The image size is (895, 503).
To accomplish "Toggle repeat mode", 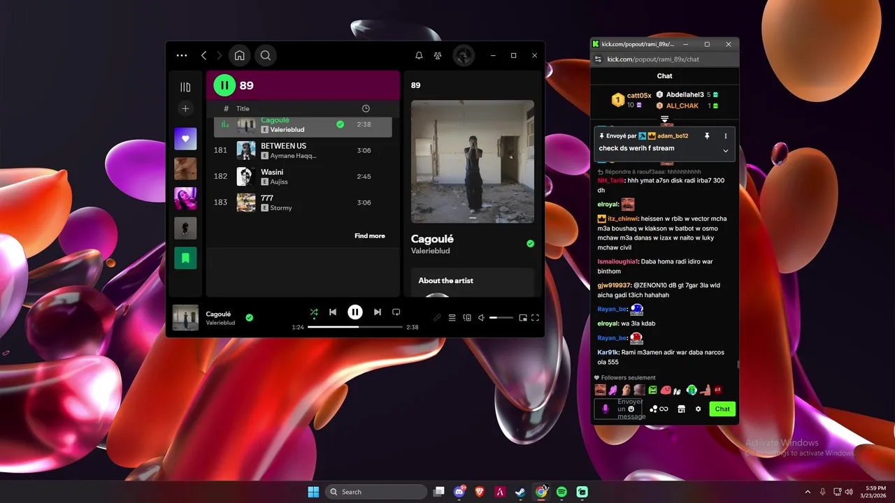I will 396,312.
